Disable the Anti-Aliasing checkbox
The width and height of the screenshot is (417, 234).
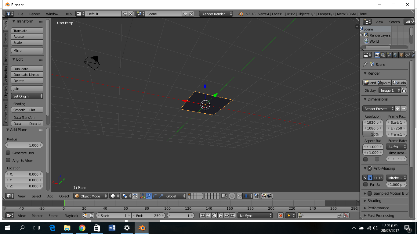[x=370, y=168]
